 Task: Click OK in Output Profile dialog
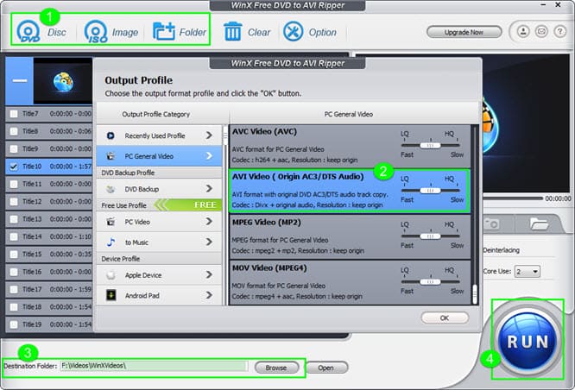(x=445, y=318)
